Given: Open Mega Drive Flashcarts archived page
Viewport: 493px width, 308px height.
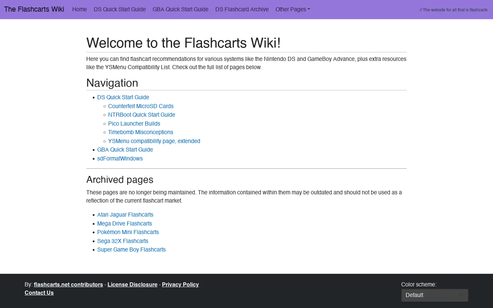Looking at the screenshot, I should tap(125, 223).
